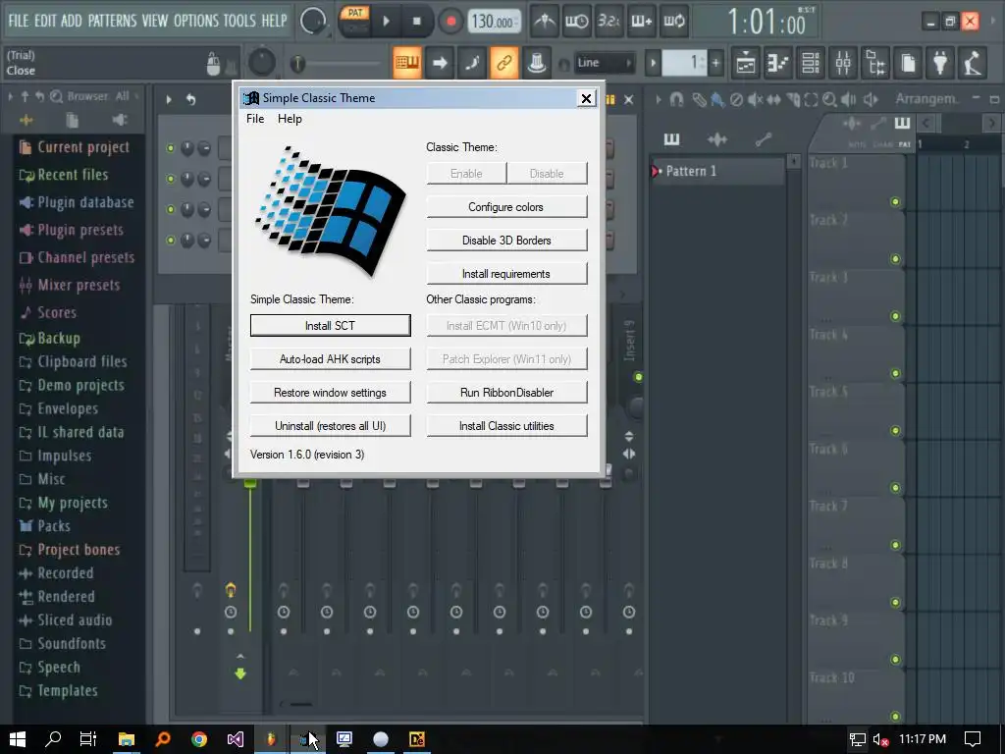Open the plugin picker plug icon

[x=940, y=63]
